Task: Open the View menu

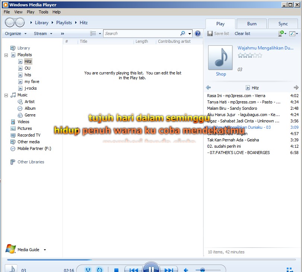Action: [x=18, y=12]
